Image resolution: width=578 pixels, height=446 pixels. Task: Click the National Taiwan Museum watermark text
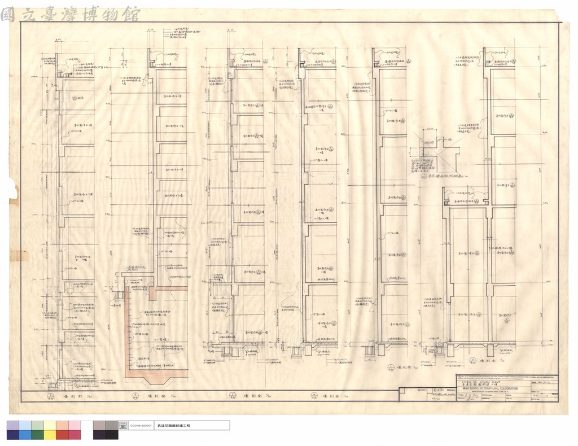(70, 14)
